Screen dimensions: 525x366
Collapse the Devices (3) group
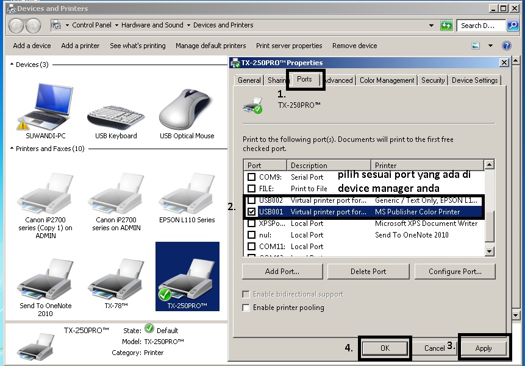pyautogui.click(x=12, y=65)
